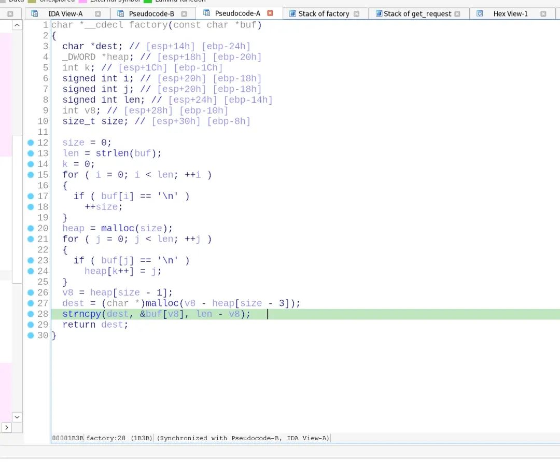Toggle breakpoint dot on line 21

(x=31, y=239)
